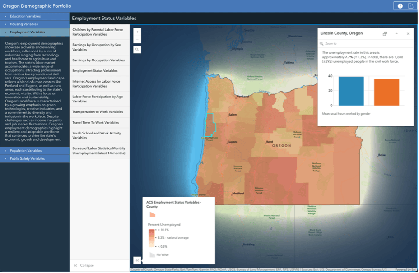Click the OREGON state label
Screen dimensions: 419x273
pos(282,146)
